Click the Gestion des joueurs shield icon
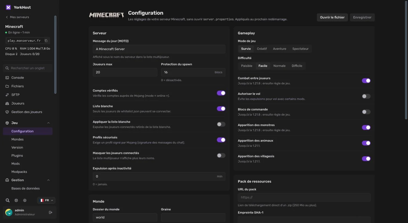408x223 pixels. click(7, 112)
